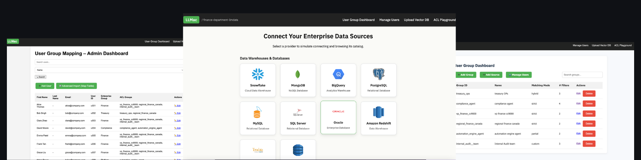Click the Treasury enterprise group cell

(x=105, y=113)
